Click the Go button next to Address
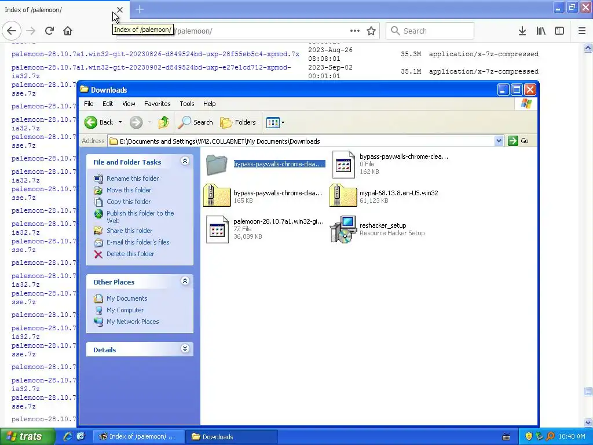Image resolution: width=593 pixels, height=445 pixels. point(519,141)
